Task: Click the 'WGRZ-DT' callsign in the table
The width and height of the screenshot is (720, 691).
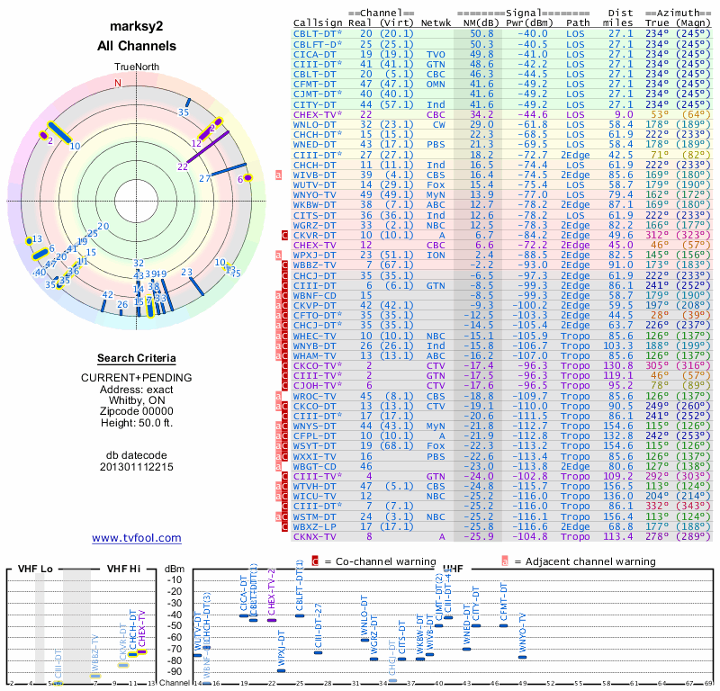Action: point(314,226)
